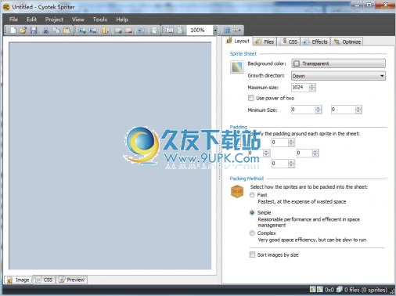Image resolution: width=396 pixels, height=296 pixels.
Task: Click the Transparent background color button
Action: [338, 63]
